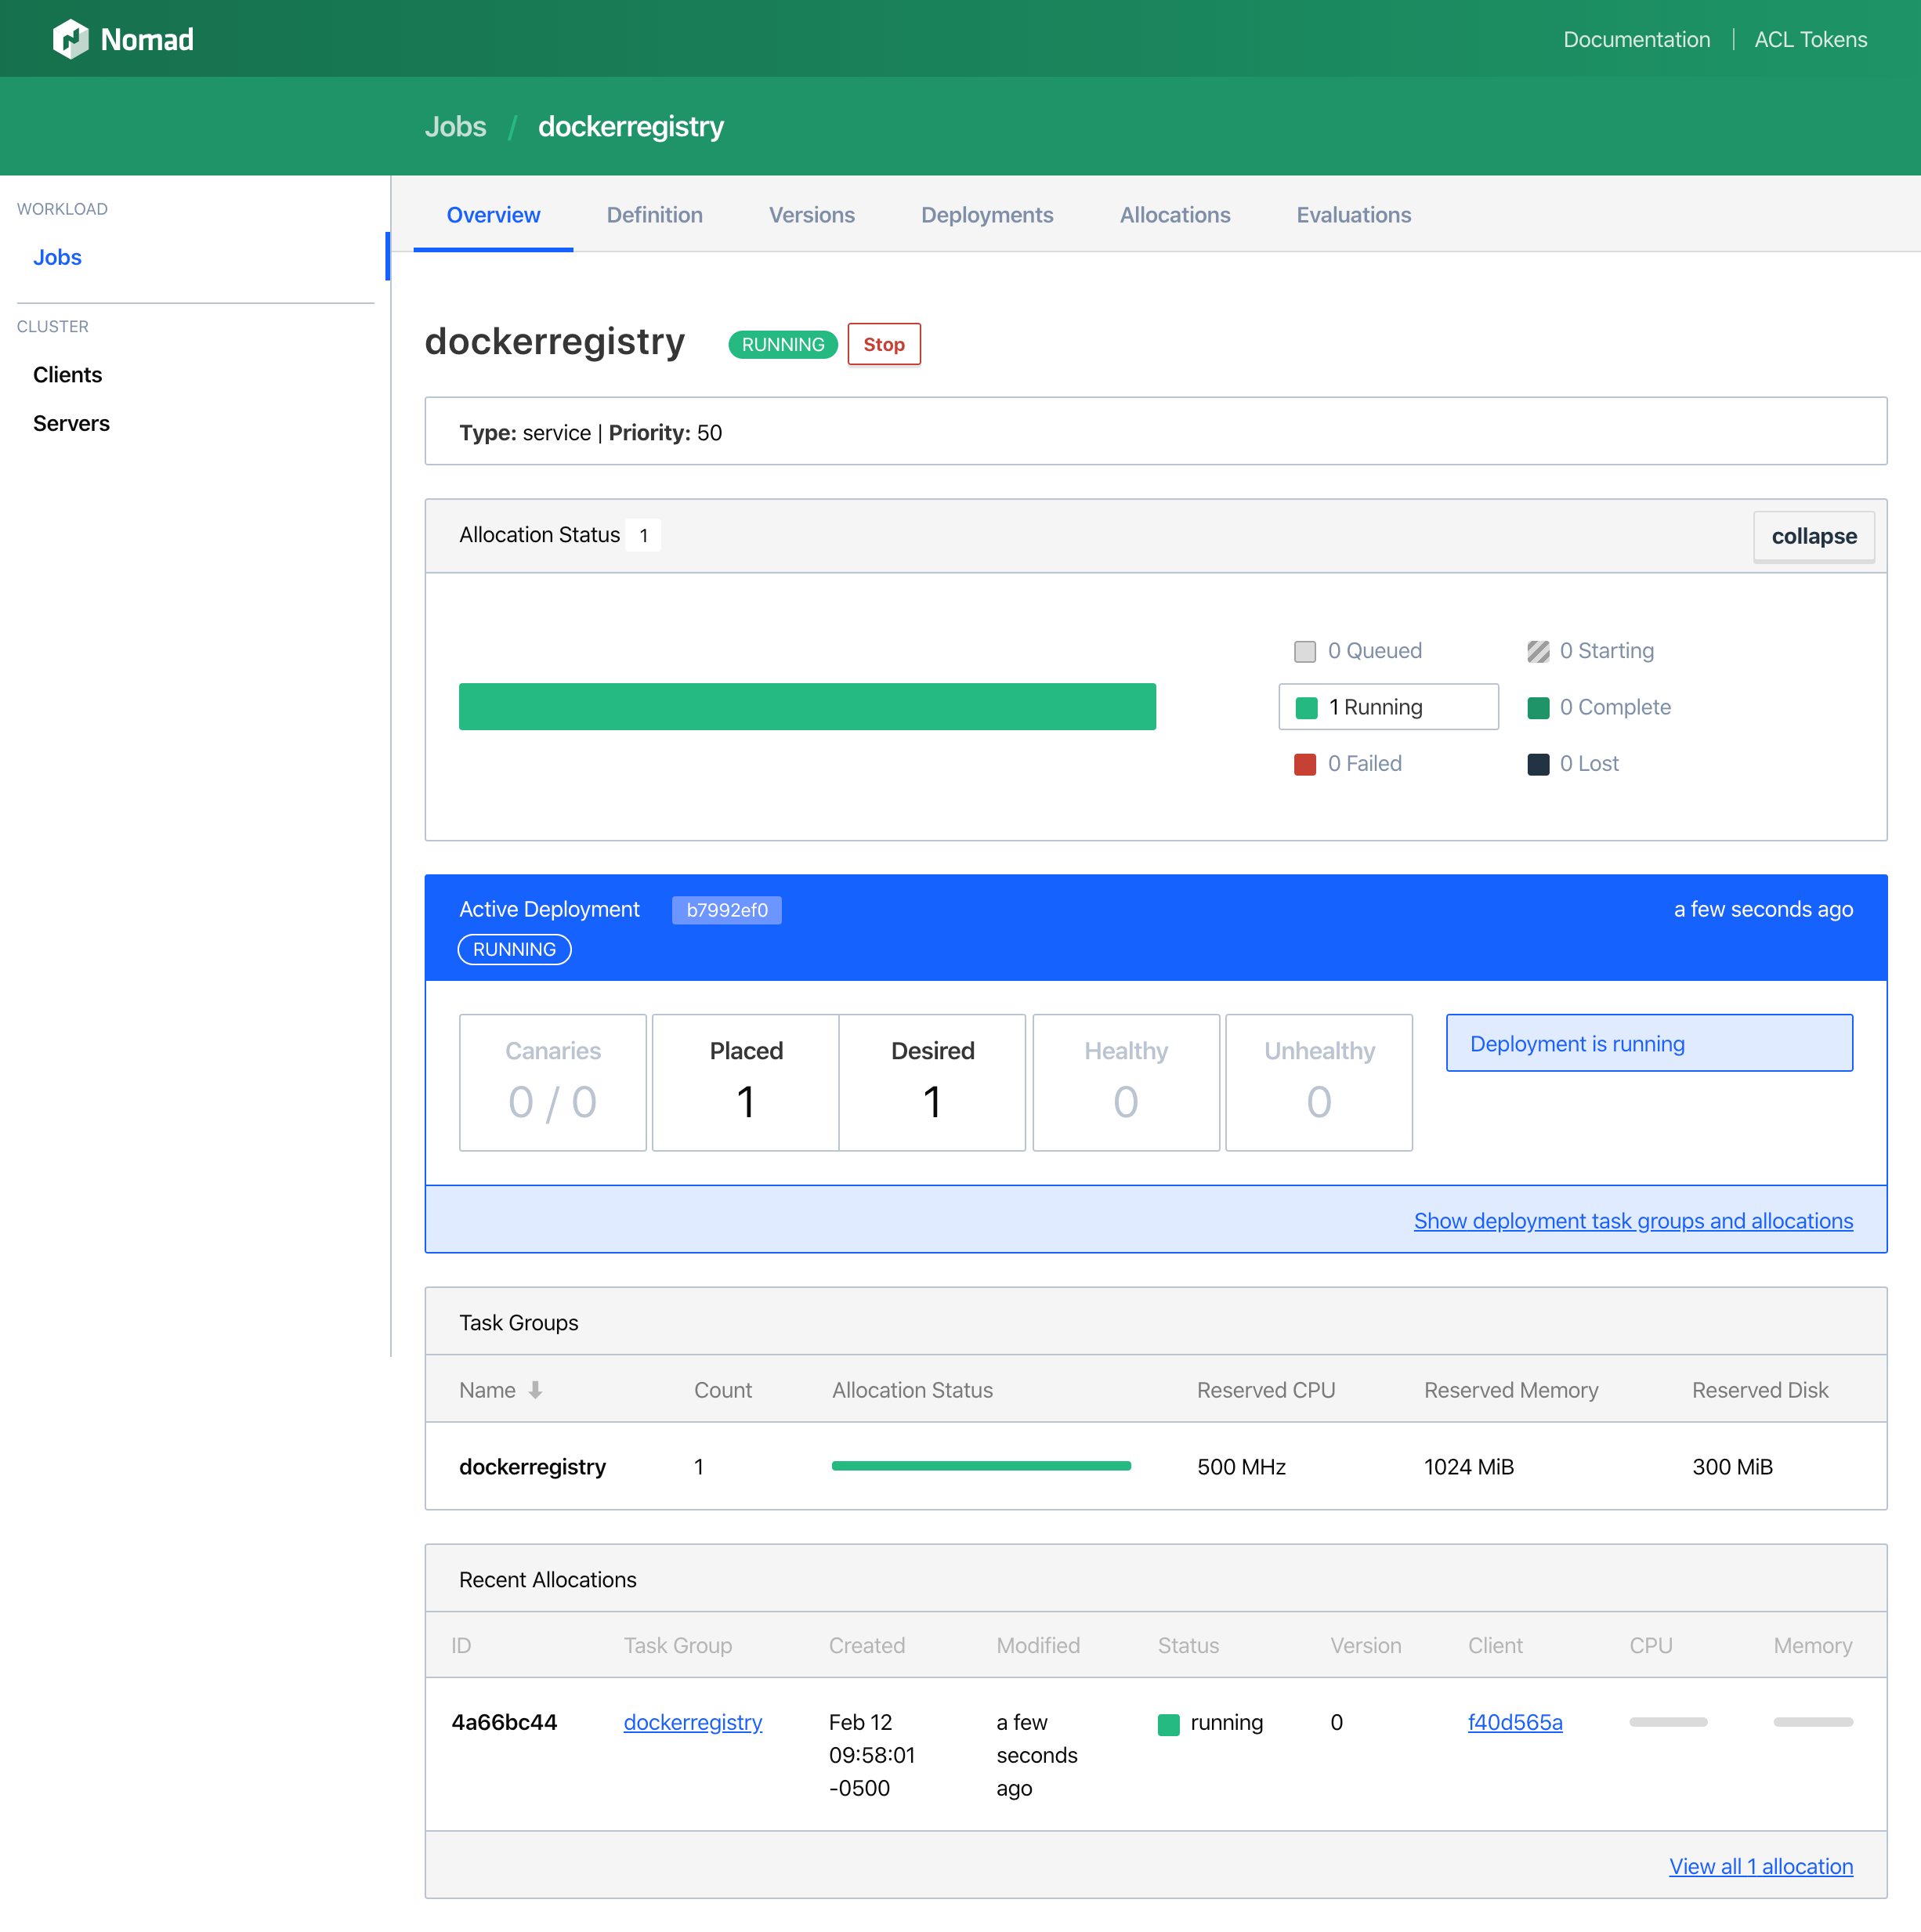This screenshot has height=1932, width=1921.
Task: Click the Active Deployment RUNNING badge
Action: [x=514, y=949]
